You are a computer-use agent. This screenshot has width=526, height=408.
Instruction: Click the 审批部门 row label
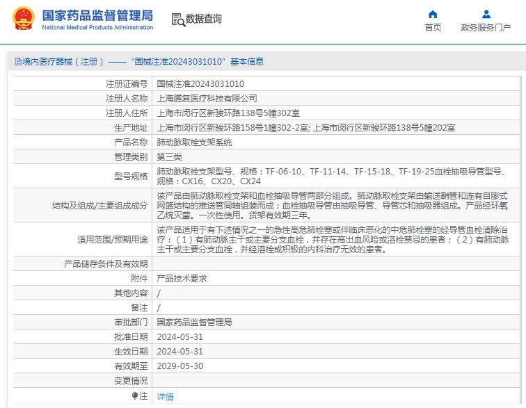131,323
